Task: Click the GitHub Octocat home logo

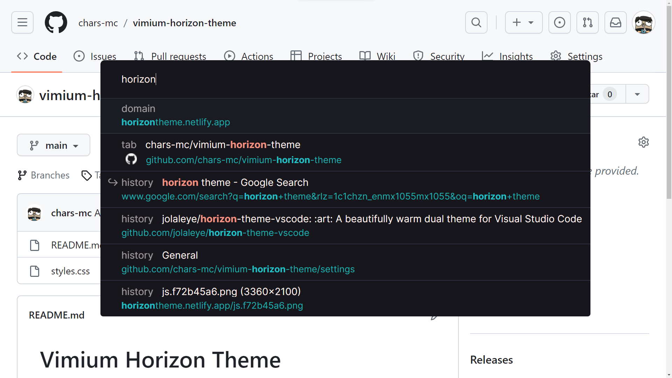Action: [56, 22]
